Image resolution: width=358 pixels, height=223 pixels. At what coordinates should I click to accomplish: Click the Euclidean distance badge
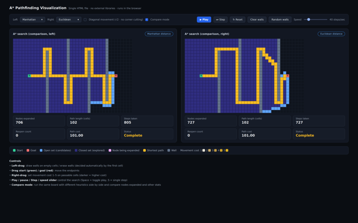(331, 34)
